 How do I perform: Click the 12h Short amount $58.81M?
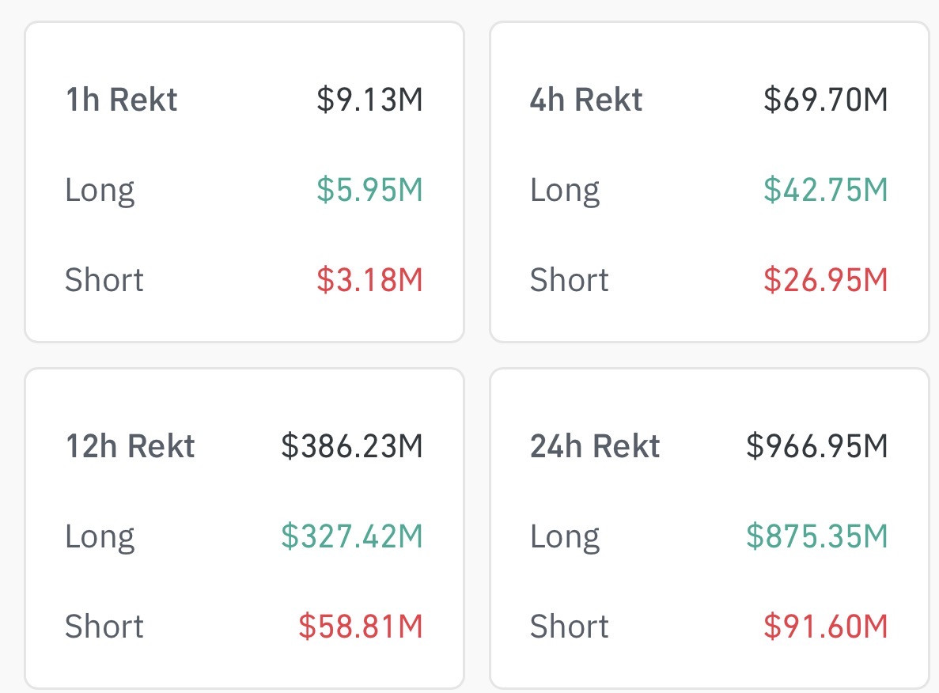[x=361, y=627]
